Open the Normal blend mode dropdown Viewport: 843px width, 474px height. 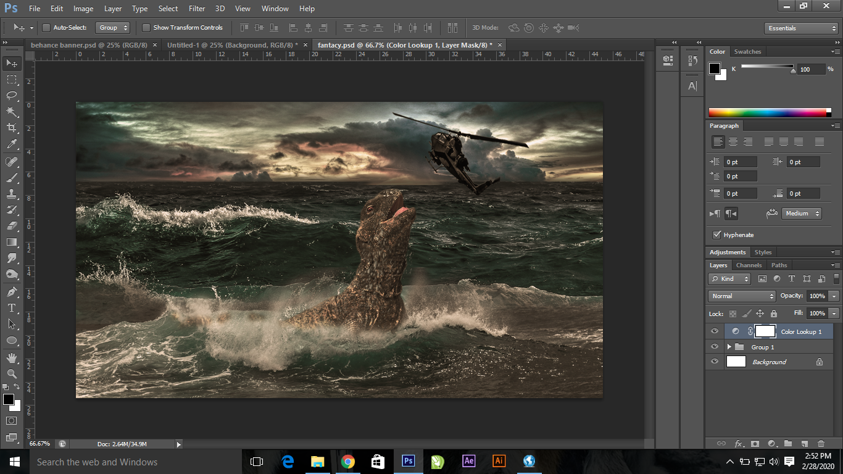click(741, 296)
